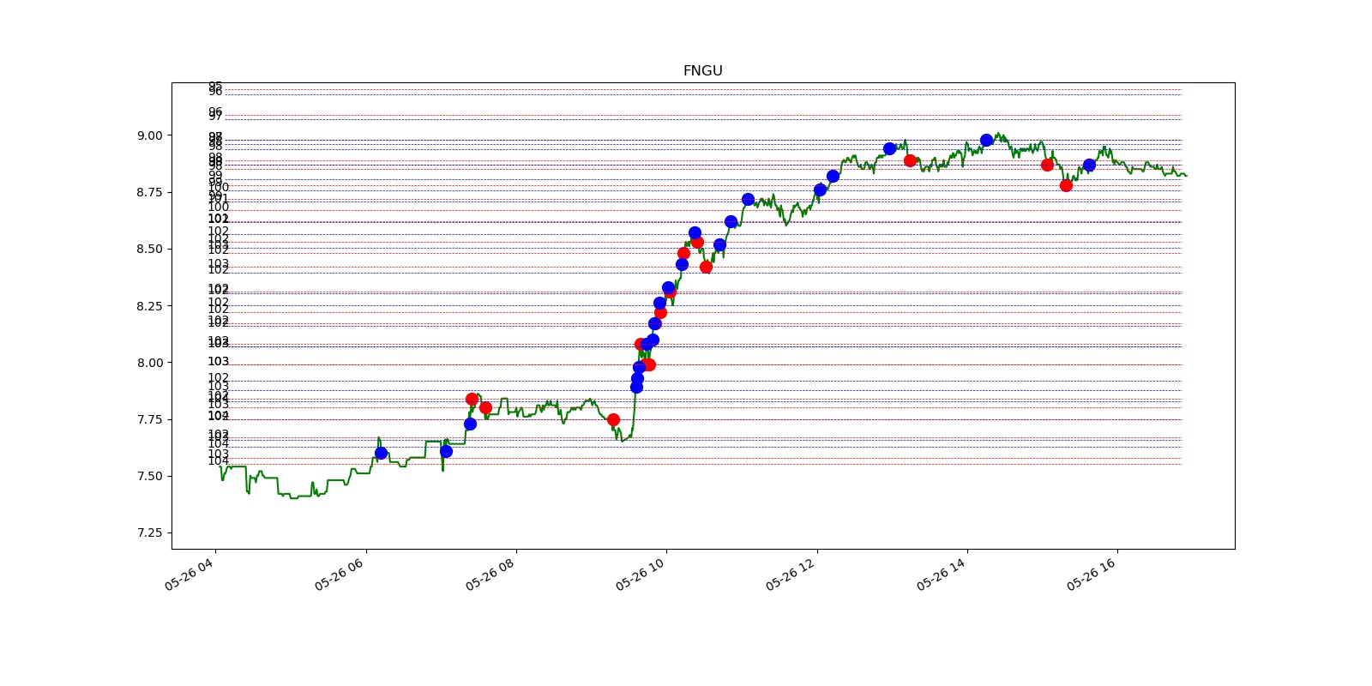
Task: Select the blue marker at 7.73 before 07:30
Action: coord(470,424)
